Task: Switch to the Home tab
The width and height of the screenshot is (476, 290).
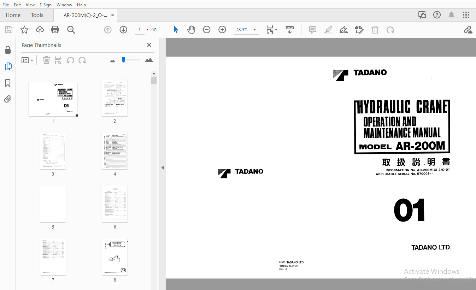Action: click(13, 15)
